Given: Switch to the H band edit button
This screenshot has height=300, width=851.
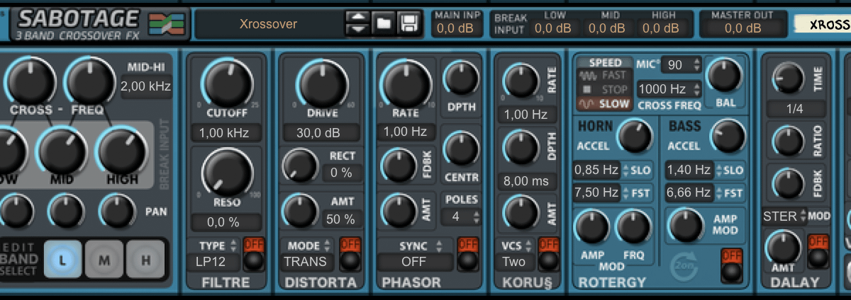Looking at the screenshot, I should (145, 260).
